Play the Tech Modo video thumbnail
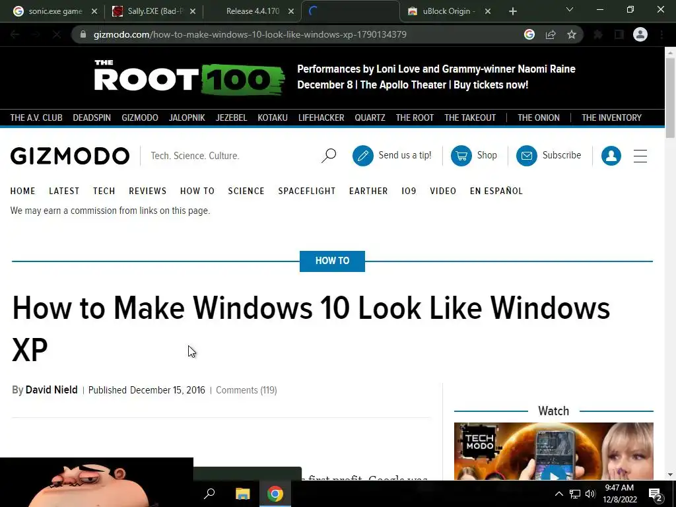This screenshot has height=507, width=676. click(554, 477)
